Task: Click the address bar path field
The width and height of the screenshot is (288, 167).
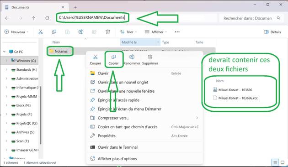Action: (92, 18)
